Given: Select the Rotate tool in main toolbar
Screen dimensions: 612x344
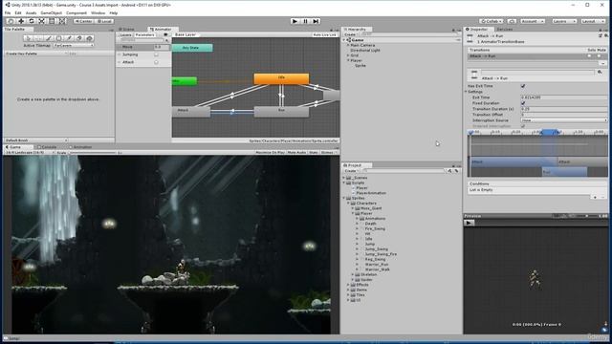Looking at the screenshot, I should (x=32, y=21).
